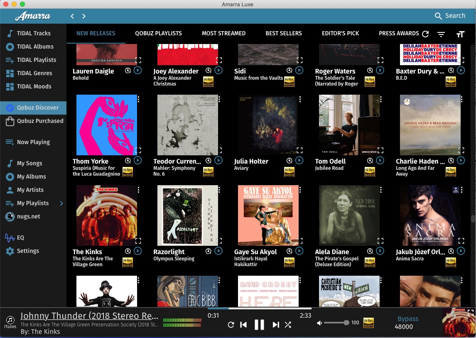This screenshot has height=338, width=476.
Task: Change text size with the font icon
Action: coord(461,34)
